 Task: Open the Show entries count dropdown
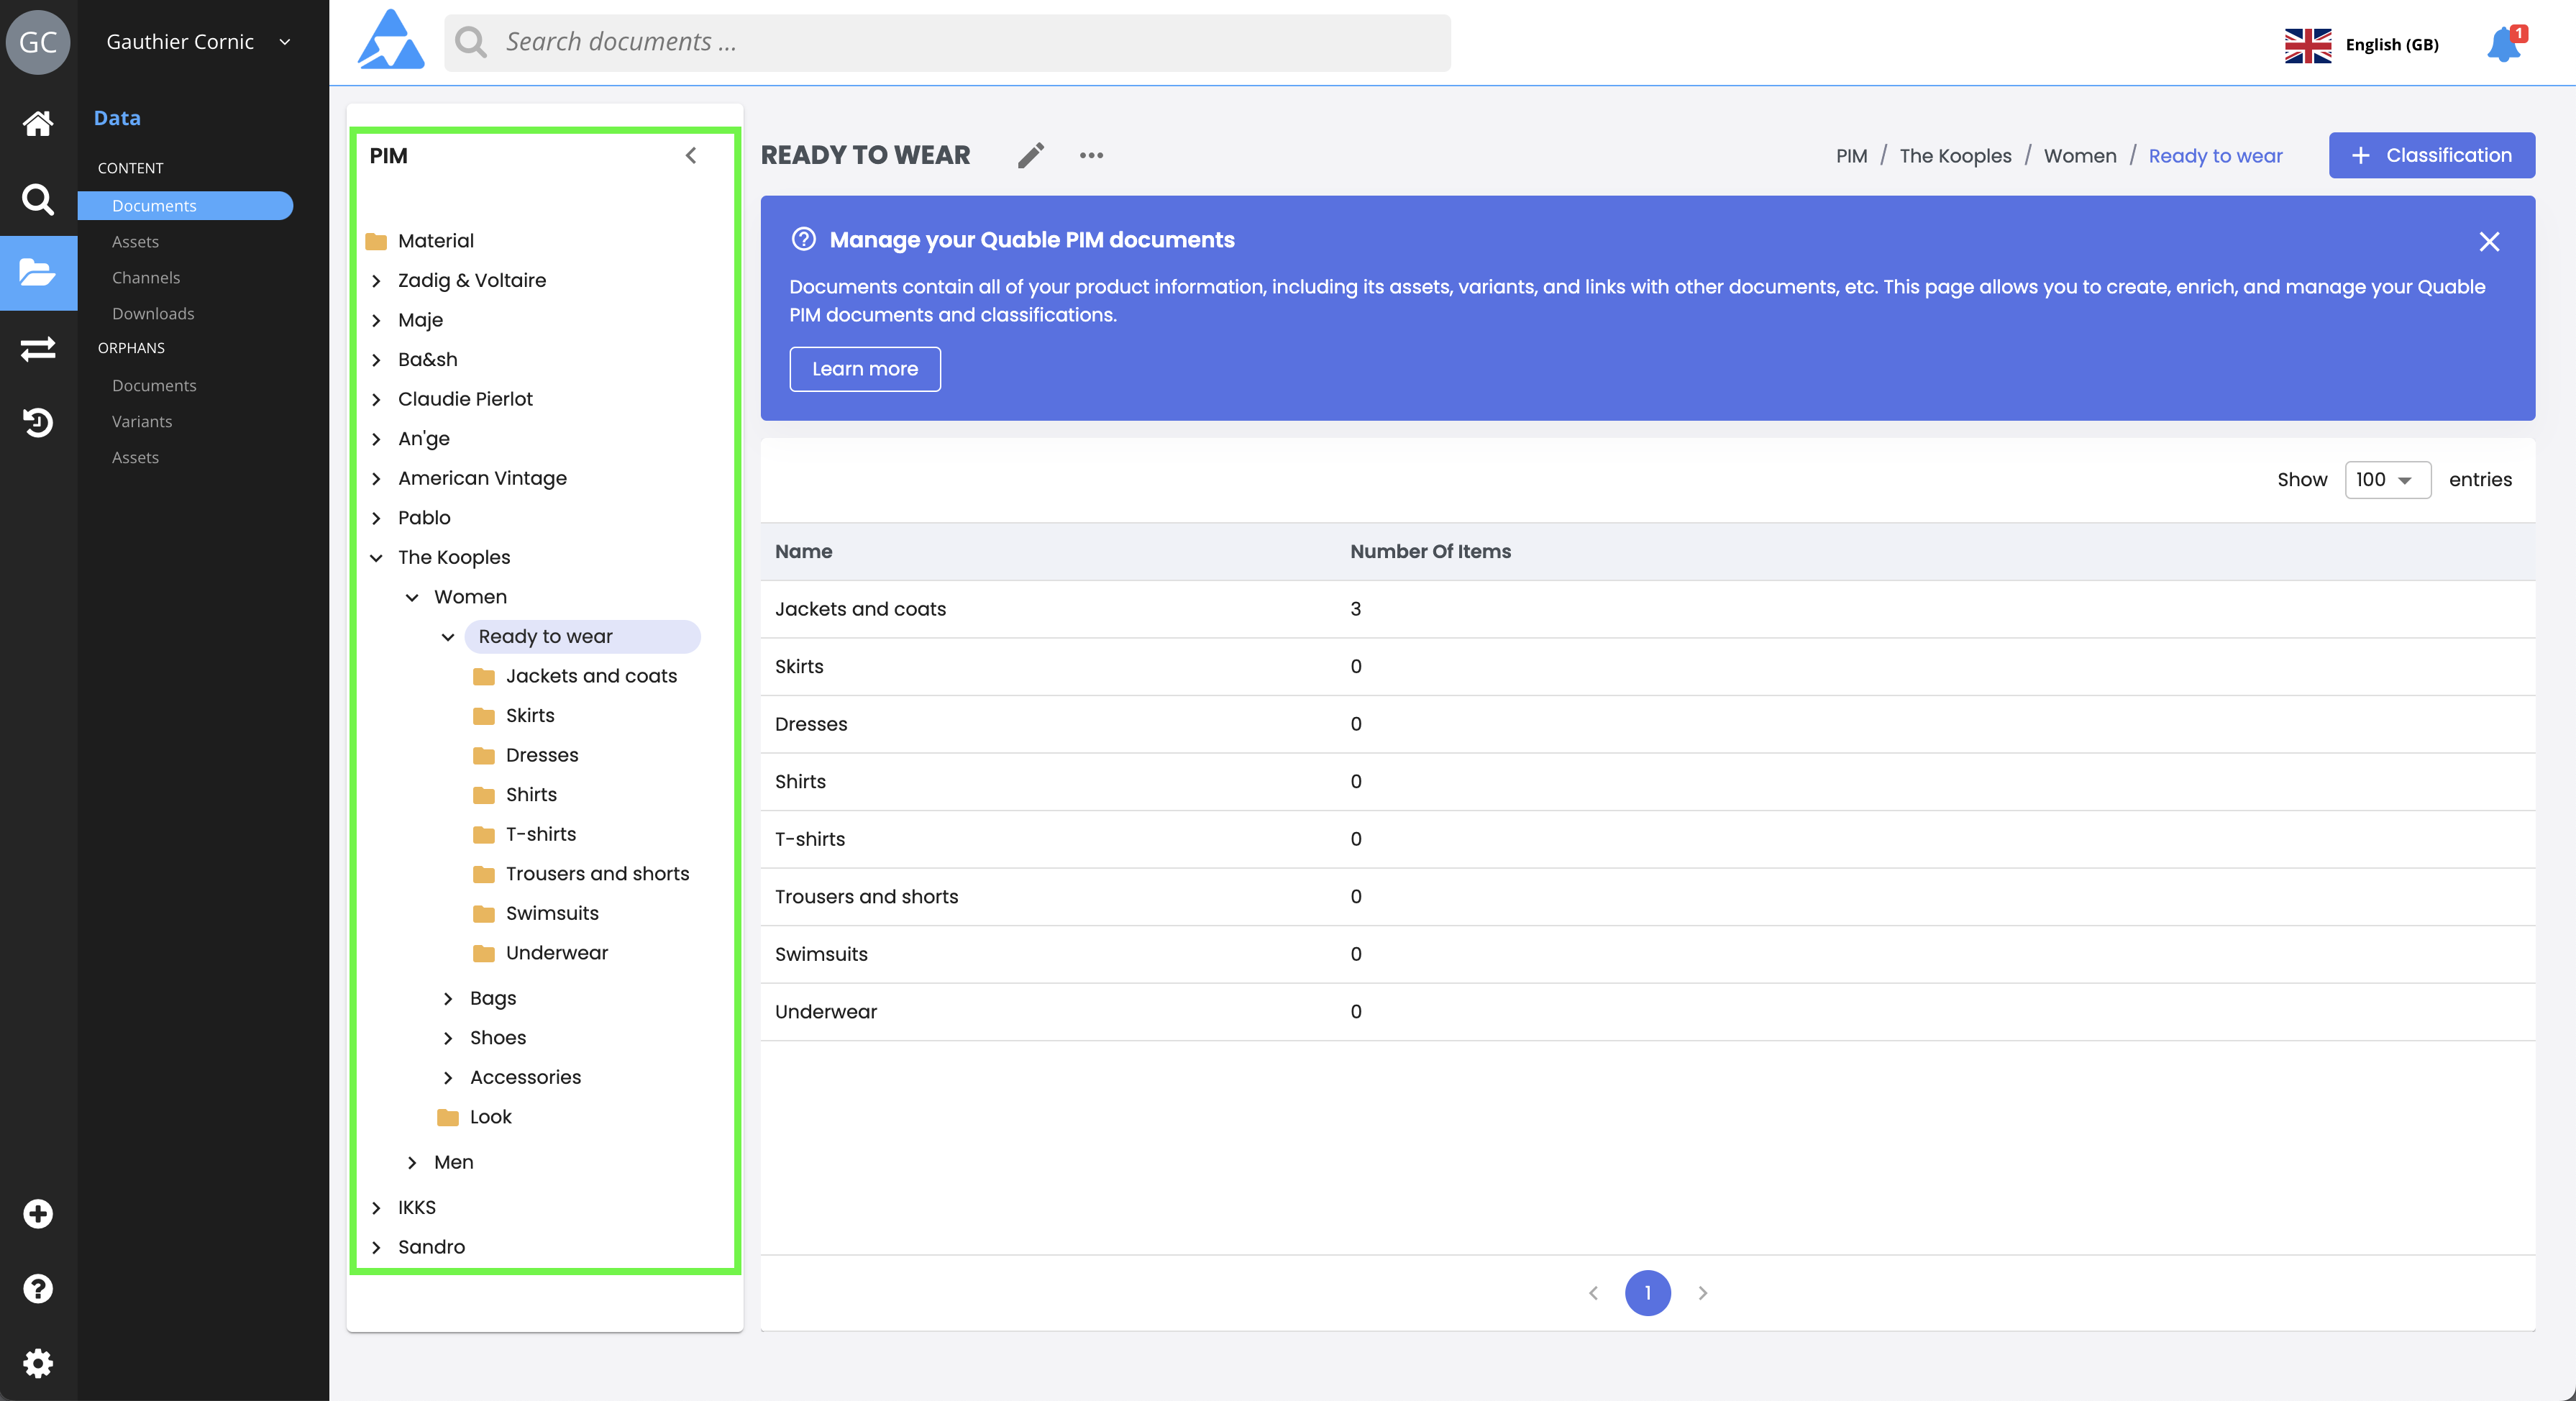2386,480
